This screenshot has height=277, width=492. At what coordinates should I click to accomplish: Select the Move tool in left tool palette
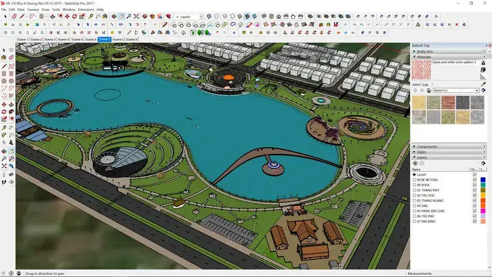click(x=4, y=104)
